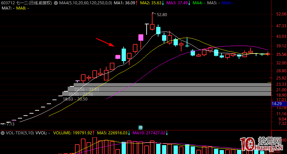The width and height of the screenshot is (287, 154).
Task: Click the highlighted 14.29 price marker
Action: 279,104
